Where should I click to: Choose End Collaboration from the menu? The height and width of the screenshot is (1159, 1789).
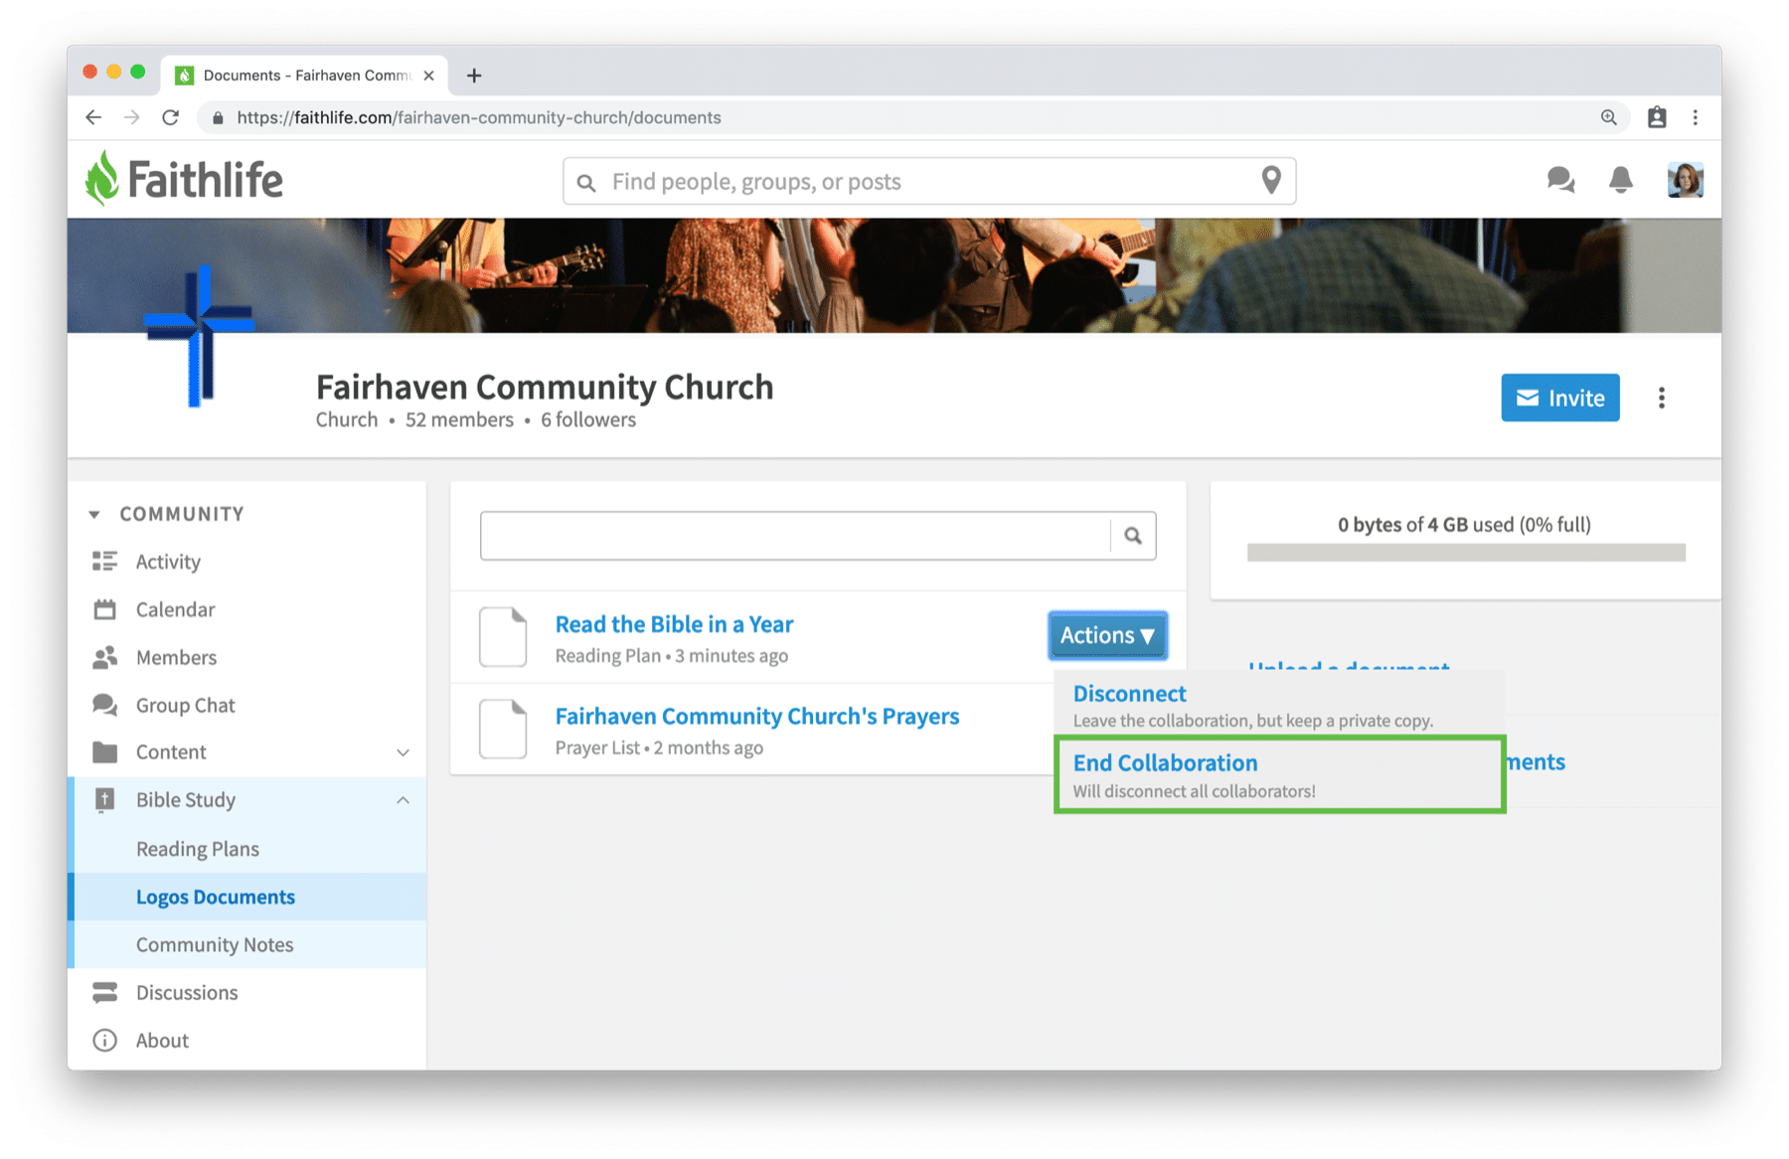pyautogui.click(x=1279, y=774)
